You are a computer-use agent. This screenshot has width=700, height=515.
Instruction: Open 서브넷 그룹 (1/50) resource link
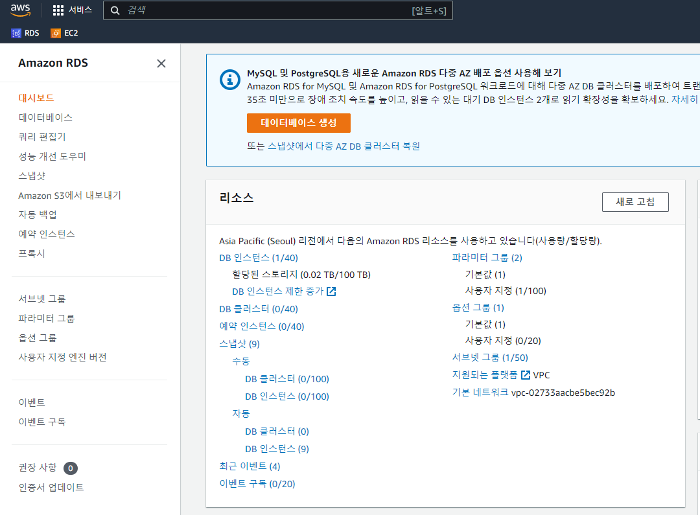[x=490, y=358]
